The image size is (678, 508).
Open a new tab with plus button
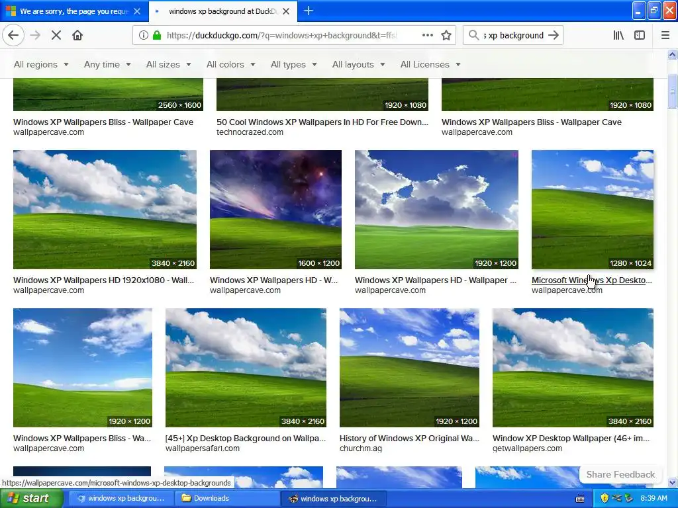click(309, 11)
